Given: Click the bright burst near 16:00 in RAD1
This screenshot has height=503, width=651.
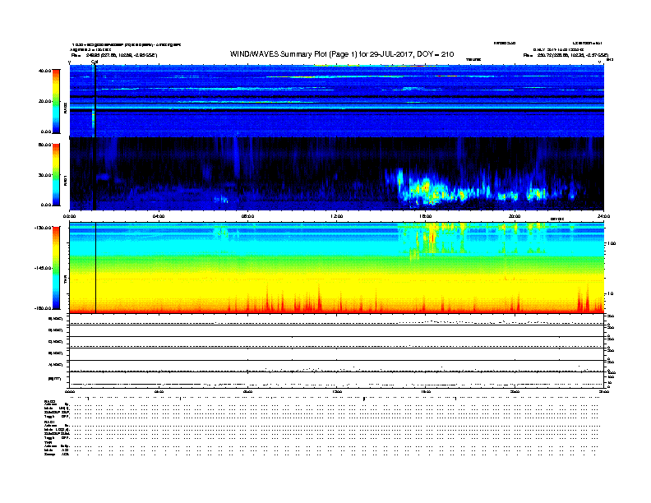Looking at the screenshot, I should pos(427,189).
